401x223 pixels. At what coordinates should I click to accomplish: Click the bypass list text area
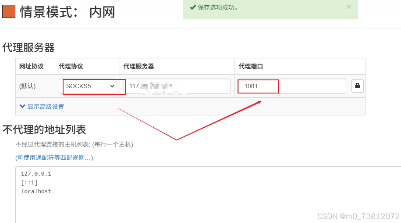[x=208, y=194]
